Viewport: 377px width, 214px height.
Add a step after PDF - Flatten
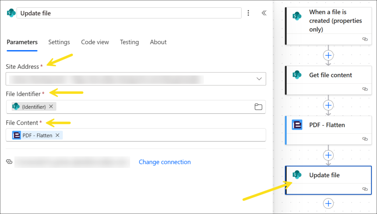(x=328, y=155)
